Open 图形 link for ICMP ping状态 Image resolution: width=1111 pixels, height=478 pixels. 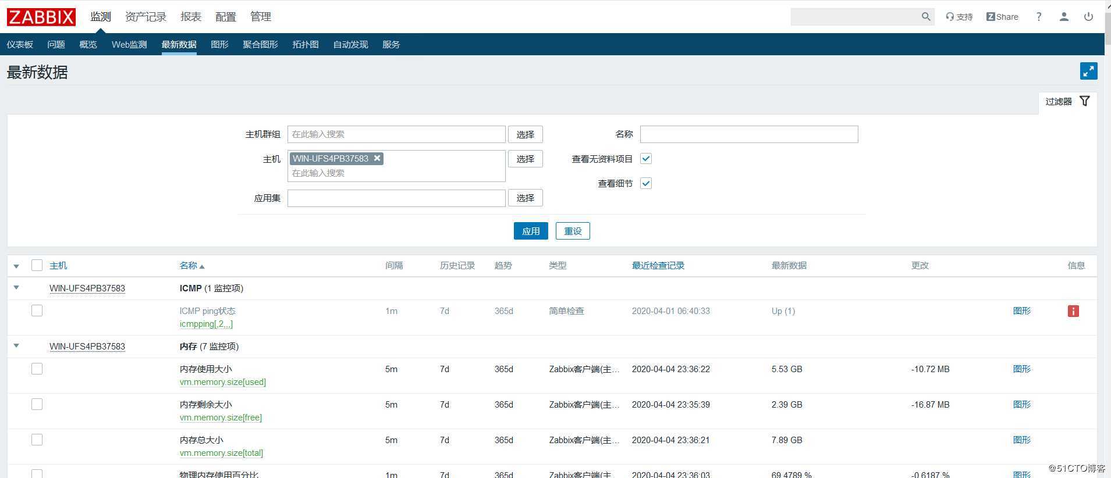coord(1022,311)
